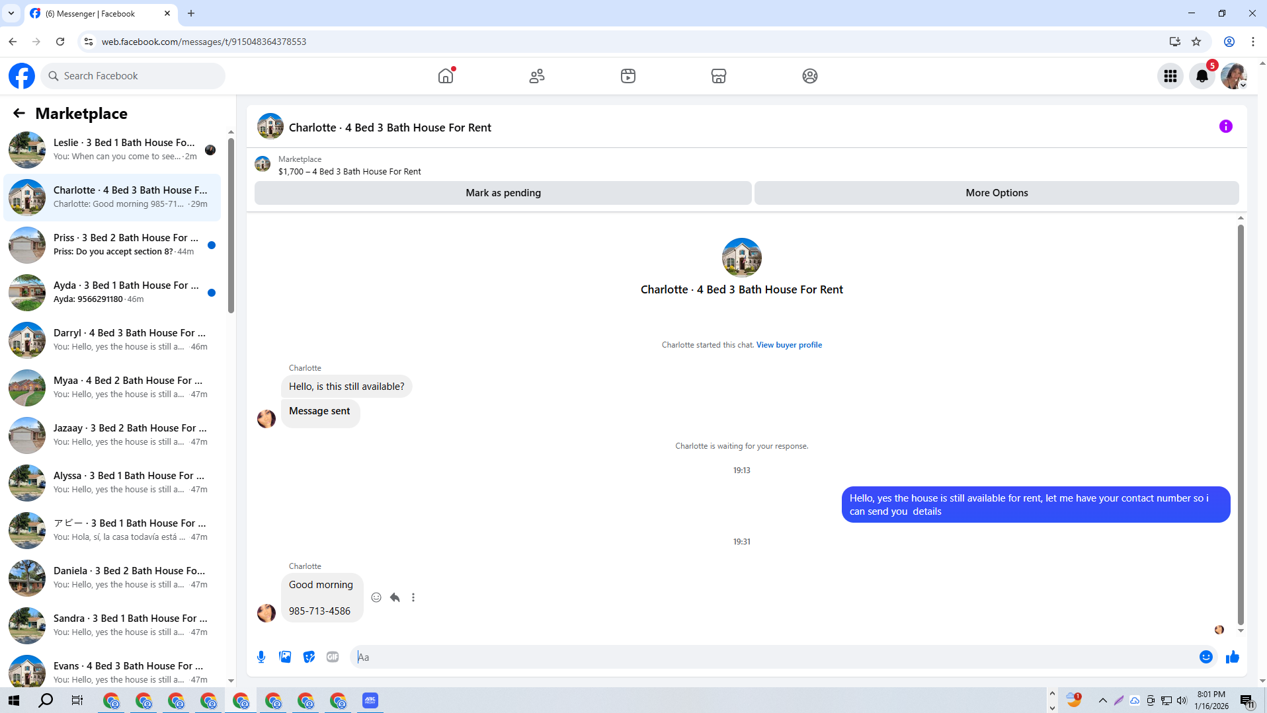The width and height of the screenshot is (1267, 713).
Task: Open Chrome profile icon in toolbar
Action: 1229,42
